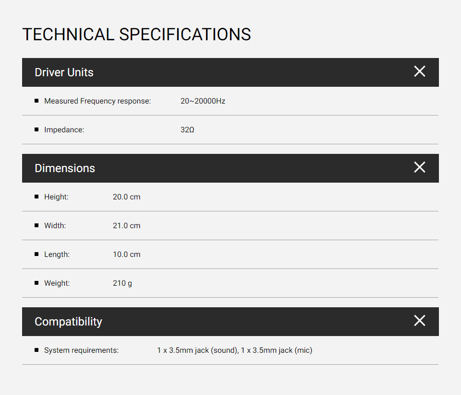Close the Dimensions section X icon
Screen dimensions: 461x395
419,167
